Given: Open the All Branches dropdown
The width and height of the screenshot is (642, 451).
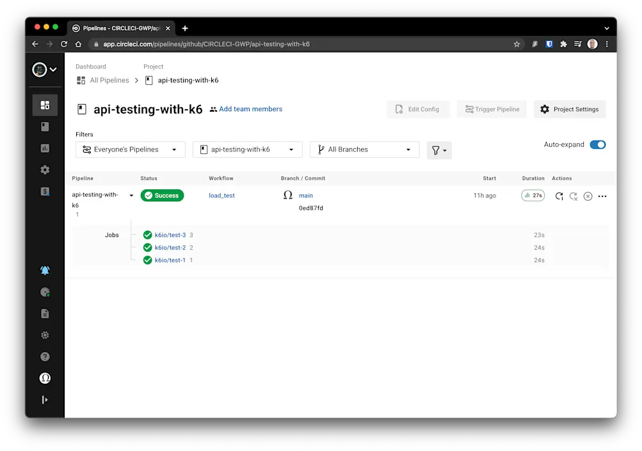Looking at the screenshot, I should 364,149.
